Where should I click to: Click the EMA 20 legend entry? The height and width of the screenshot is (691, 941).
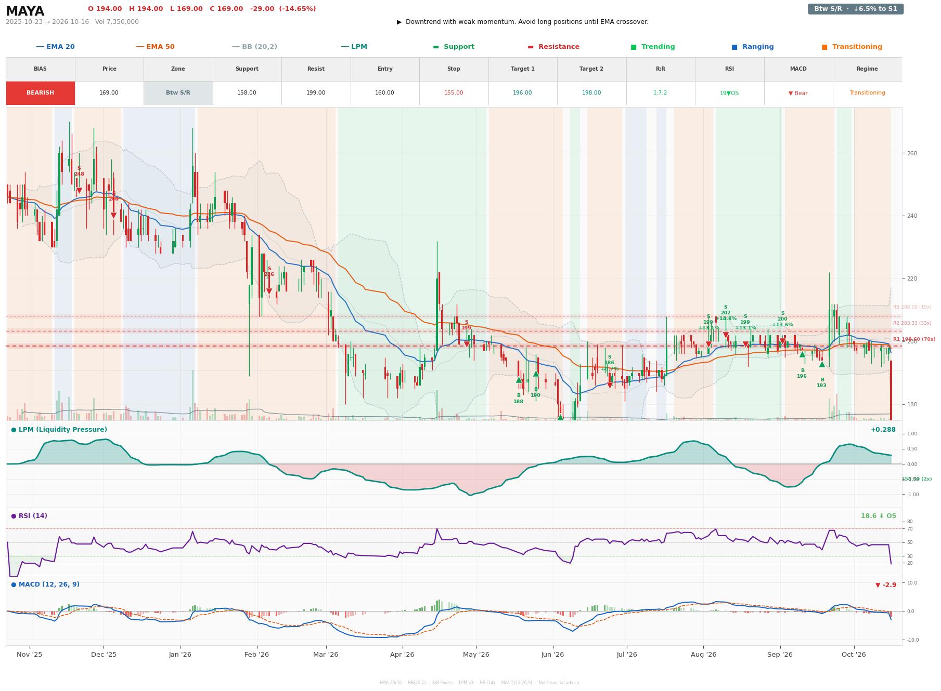click(56, 47)
